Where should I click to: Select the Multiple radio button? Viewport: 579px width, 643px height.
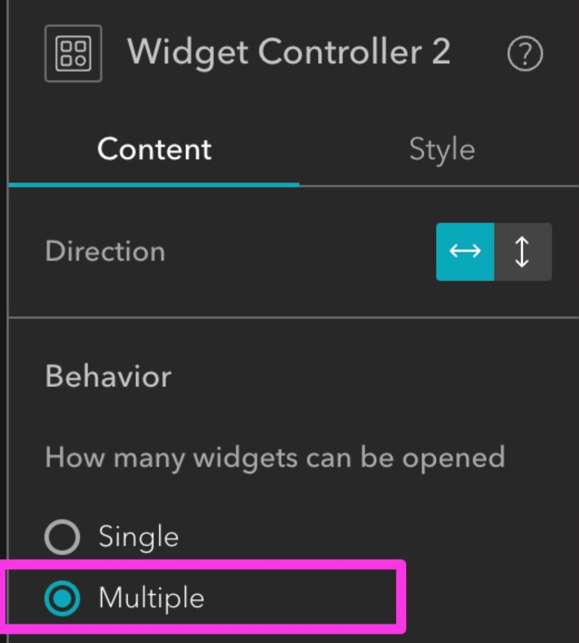pyautogui.click(x=62, y=599)
